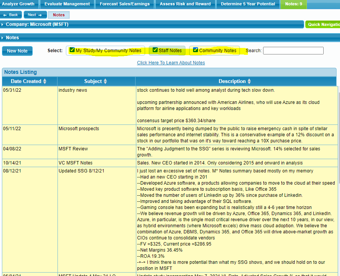This screenshot has width=340, height=276.
Task: Click the Back left arrow icon
Action: (5, 15)
